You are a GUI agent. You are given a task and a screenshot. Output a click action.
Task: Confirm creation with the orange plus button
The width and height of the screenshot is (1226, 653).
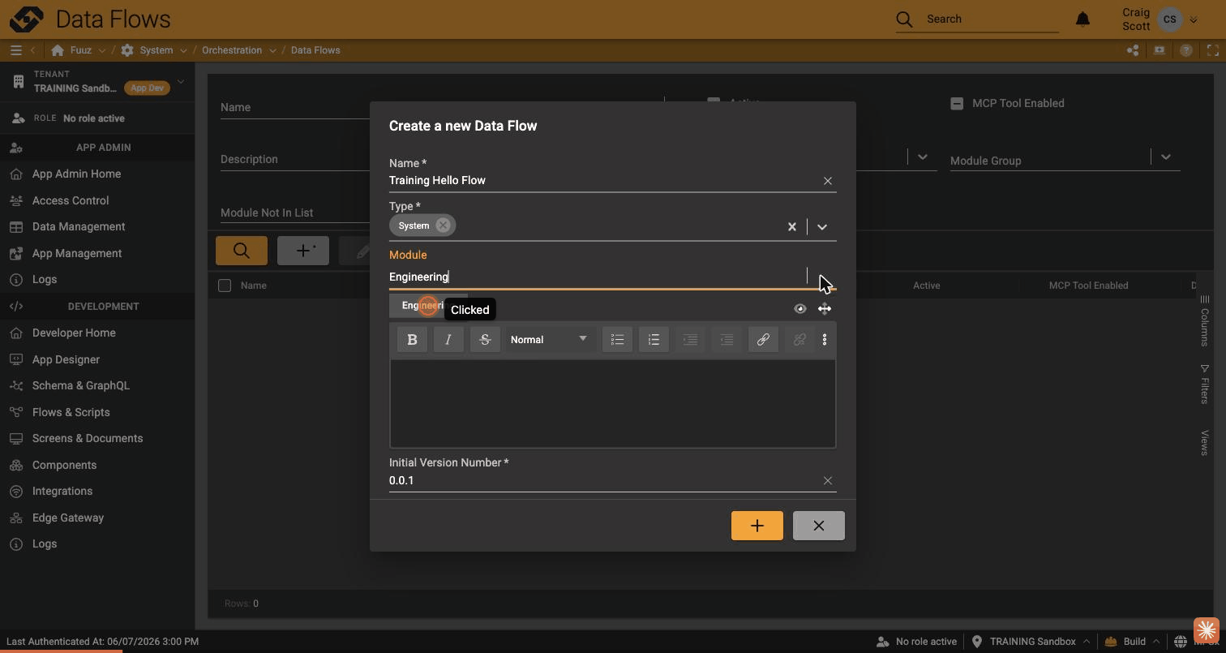(x=757, y=526)
